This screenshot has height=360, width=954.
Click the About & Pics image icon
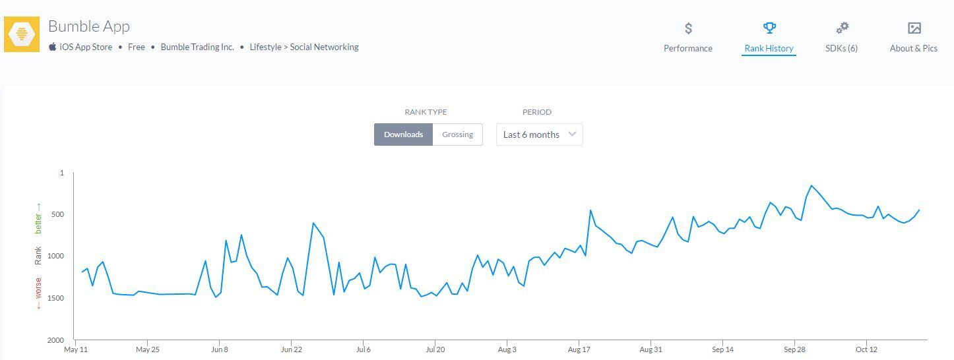(914, 28)
